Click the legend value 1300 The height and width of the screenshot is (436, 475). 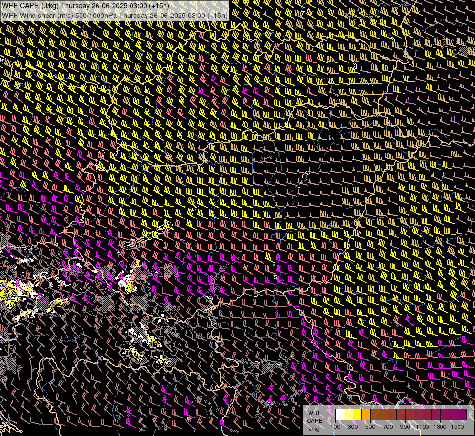(440, 427)
